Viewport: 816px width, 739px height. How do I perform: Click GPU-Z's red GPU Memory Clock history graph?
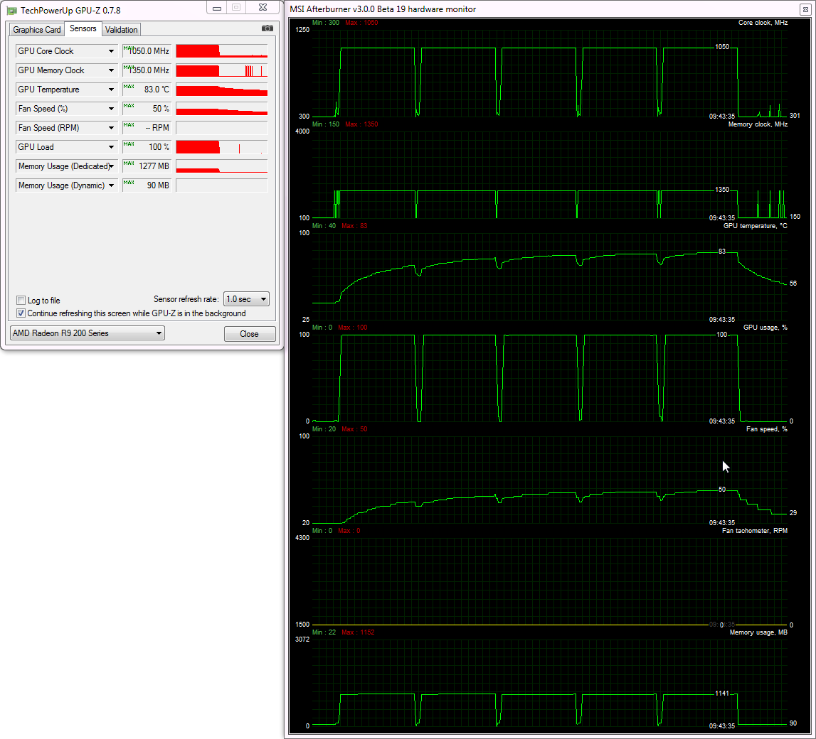(222, 70)
